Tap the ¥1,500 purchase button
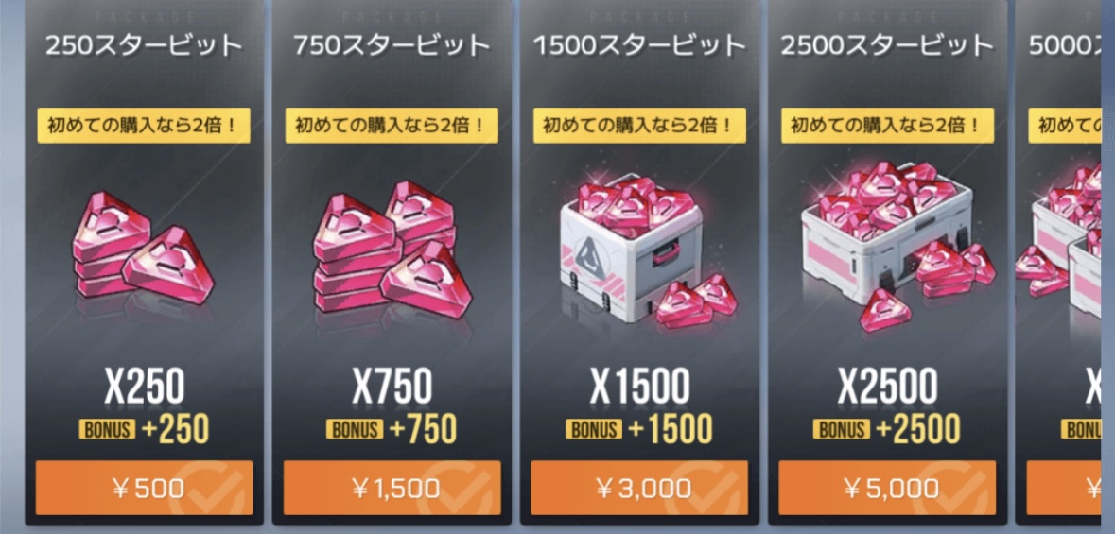1115x534 pixels. (x=392, y=488)
